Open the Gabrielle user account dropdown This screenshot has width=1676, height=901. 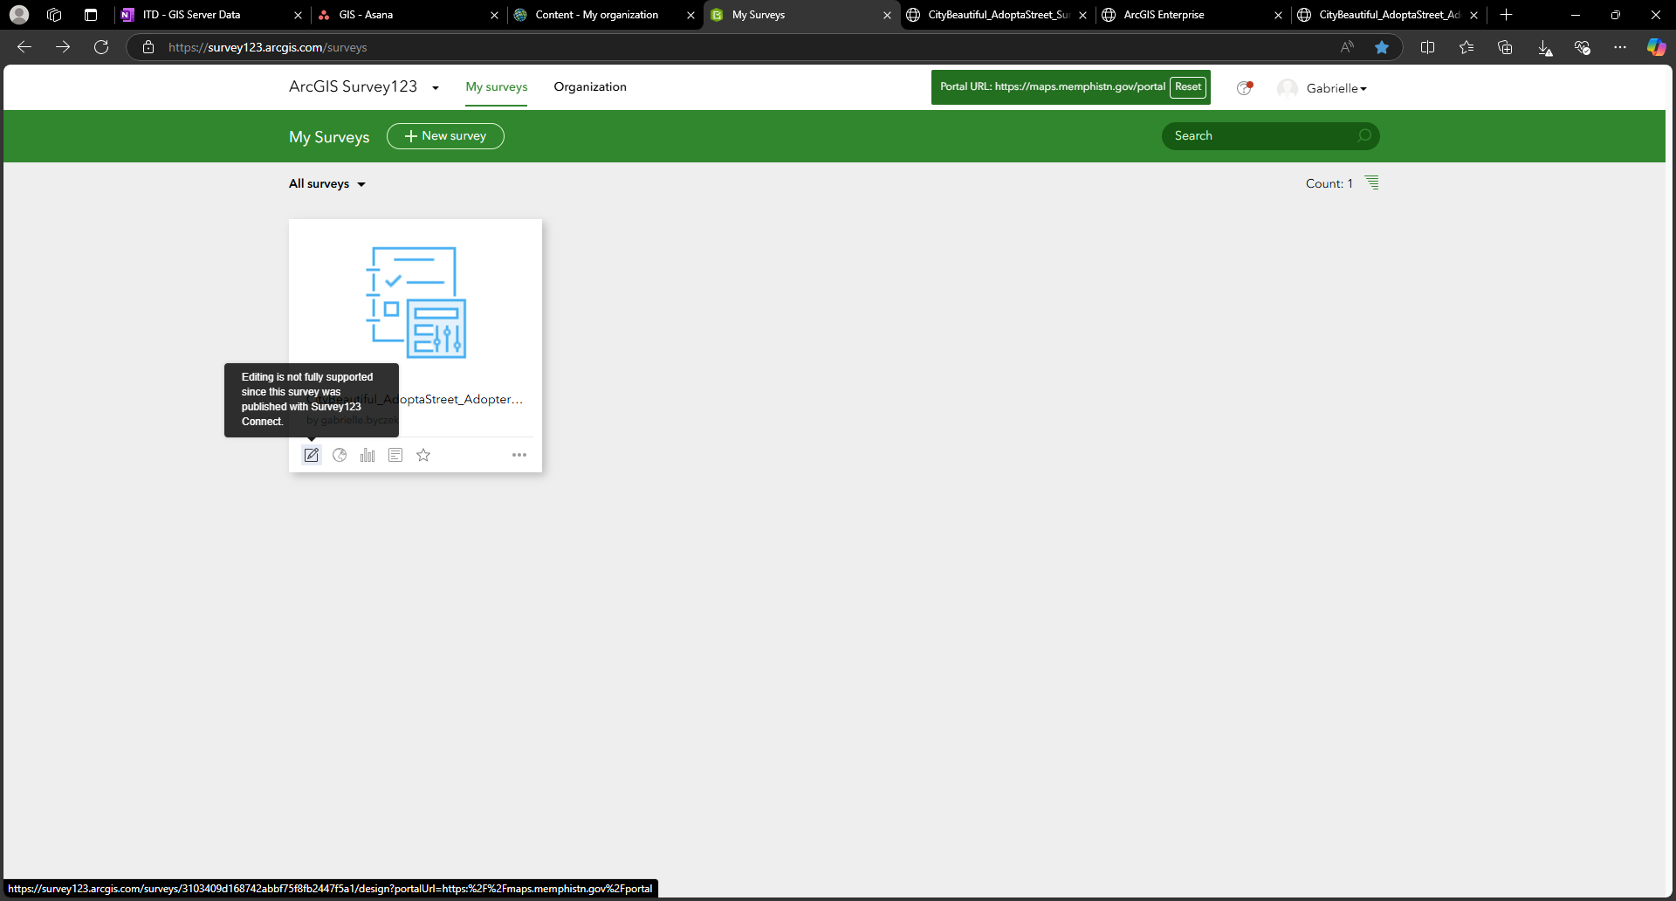[1322, 88]
